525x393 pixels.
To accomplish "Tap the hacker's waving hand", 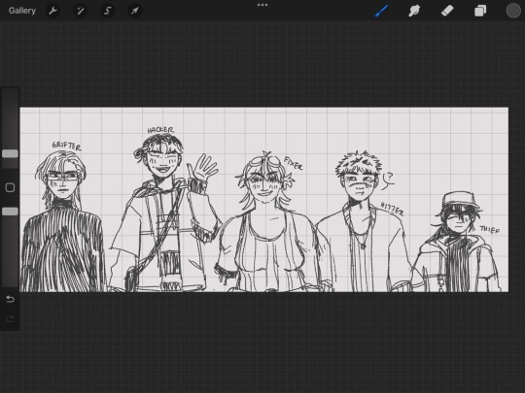I will (x=202, y=168).
